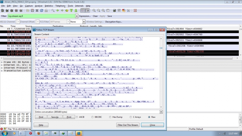The width and height of the screenshot is (242, 136).
Task: Click the red help lifebuoy icon
Action: pos(135,10)
